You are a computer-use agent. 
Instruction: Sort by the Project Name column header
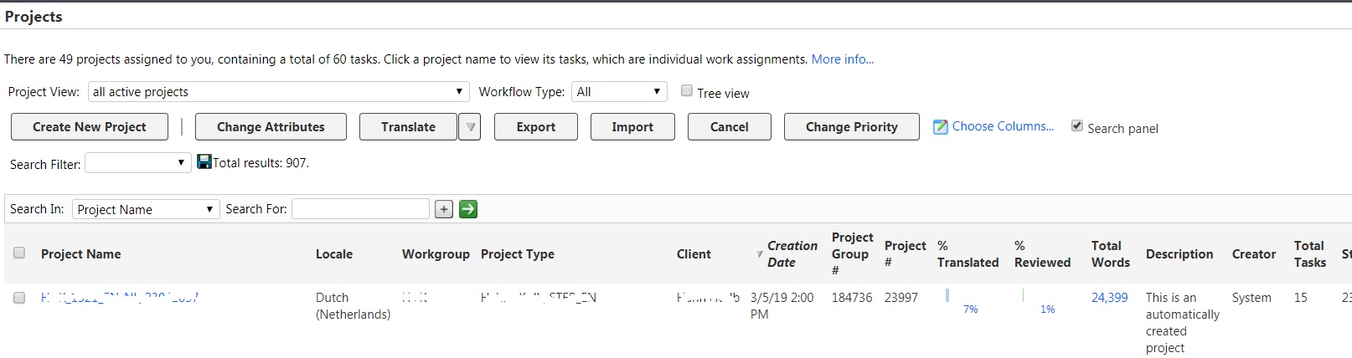click(x=80, y=254)
